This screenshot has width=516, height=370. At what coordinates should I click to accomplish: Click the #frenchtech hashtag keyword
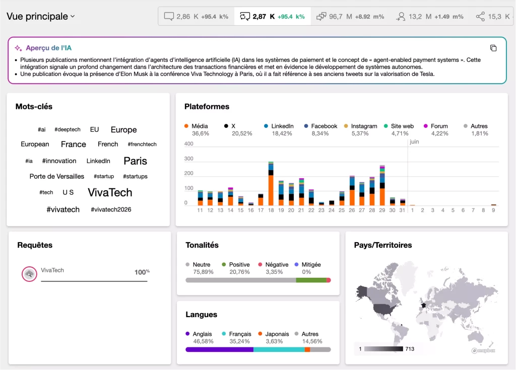(142, 144)
